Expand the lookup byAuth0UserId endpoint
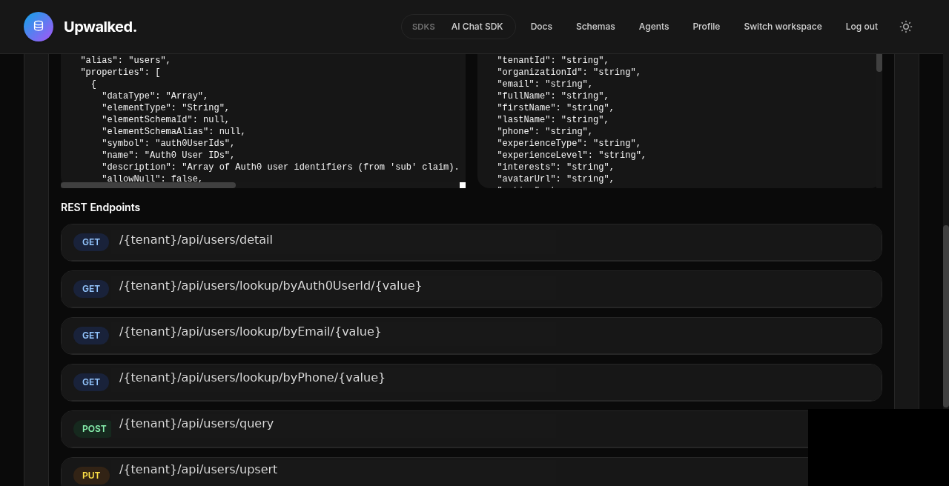Image resolution: width=949 pixels, height=486 pixels. click(x=472, y=289)
